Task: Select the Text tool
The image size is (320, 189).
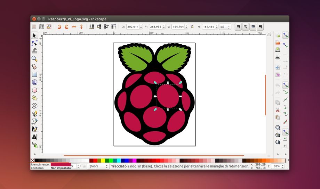Action: (34, 137)
